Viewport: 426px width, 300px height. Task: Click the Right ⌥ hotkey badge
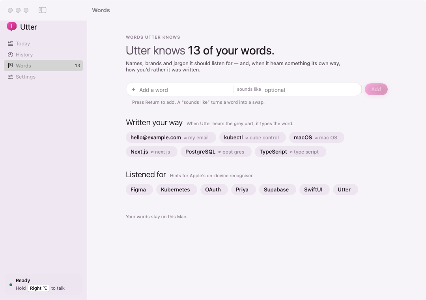[x=38, y=288]
